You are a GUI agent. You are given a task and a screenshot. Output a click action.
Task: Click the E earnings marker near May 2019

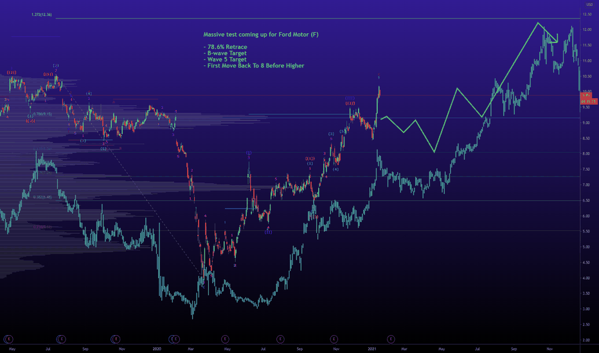pos(8,338)
